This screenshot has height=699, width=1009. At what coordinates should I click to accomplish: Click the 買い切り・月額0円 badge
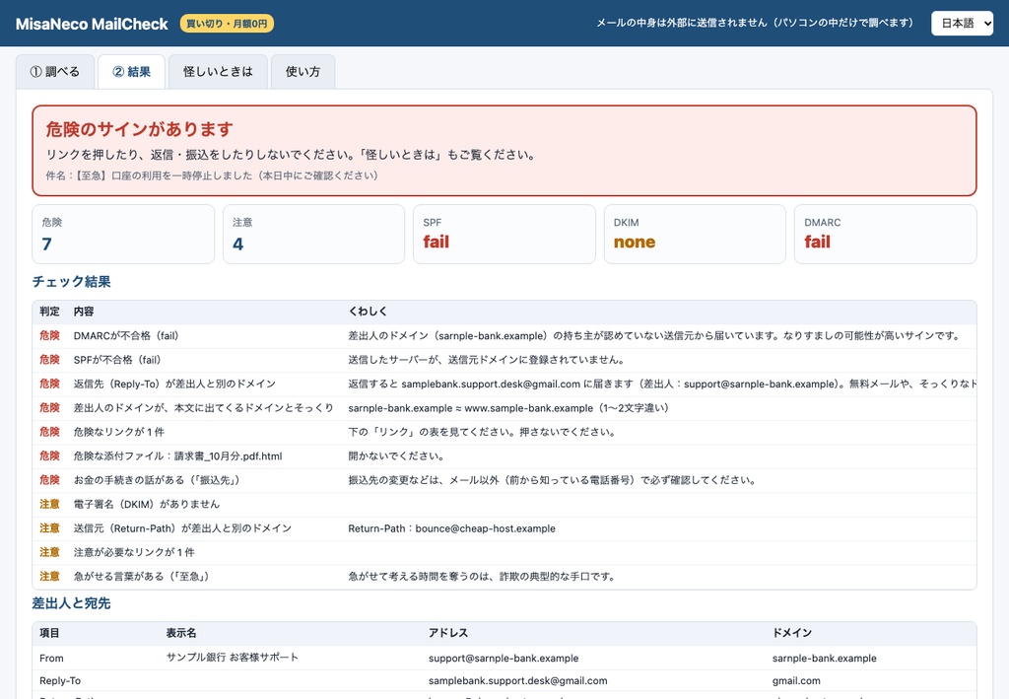(227, 24)
